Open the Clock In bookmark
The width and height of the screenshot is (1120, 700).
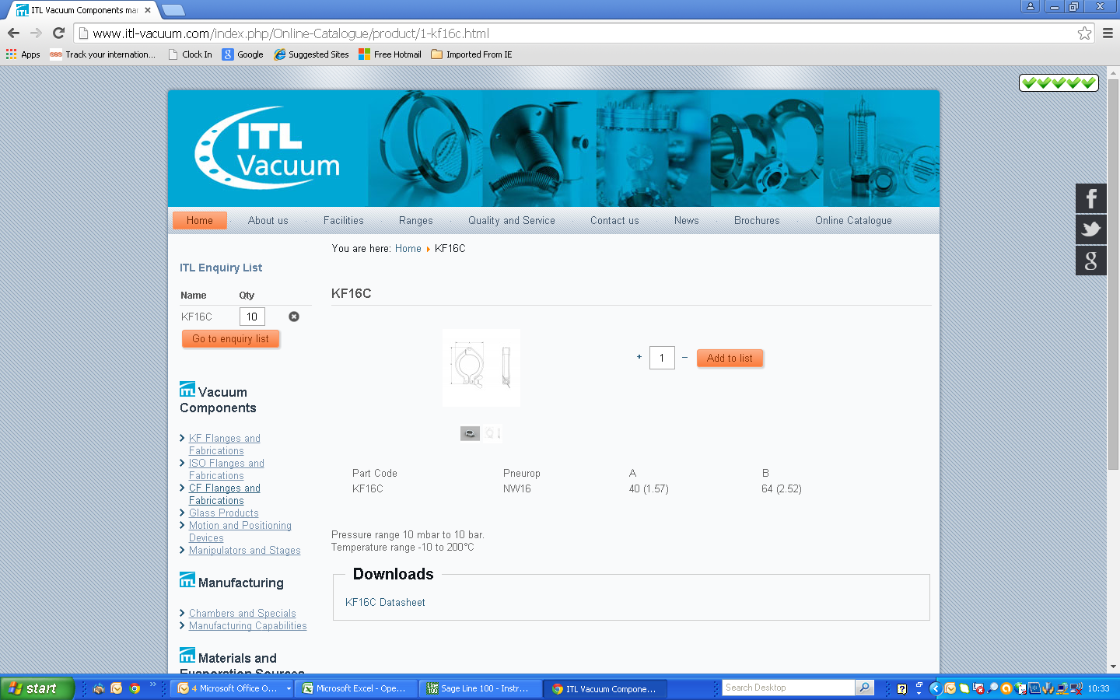pyautogui.click(x=190, y=54)
